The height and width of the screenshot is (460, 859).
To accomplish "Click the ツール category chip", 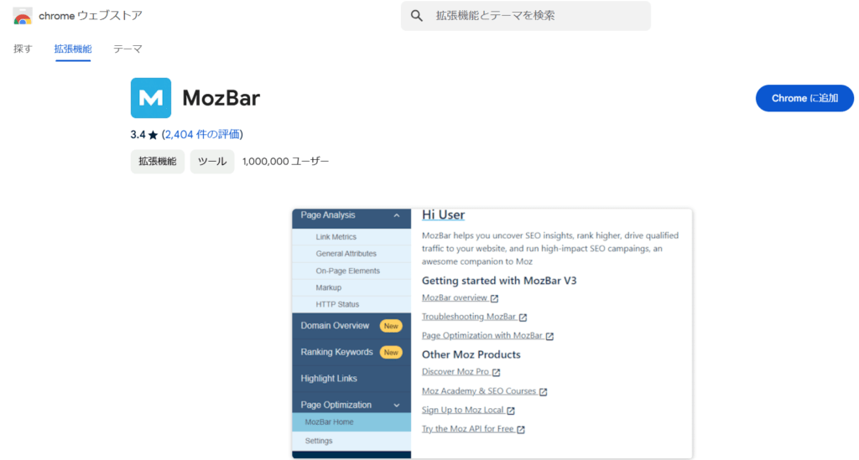I will 212,162.
